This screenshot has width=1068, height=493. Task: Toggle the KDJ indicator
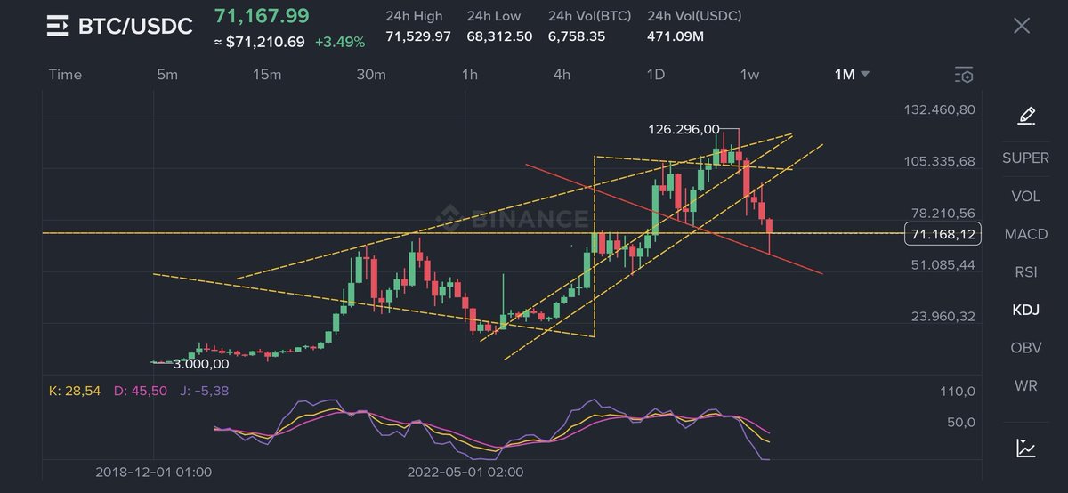click(x=1025, y=310)
